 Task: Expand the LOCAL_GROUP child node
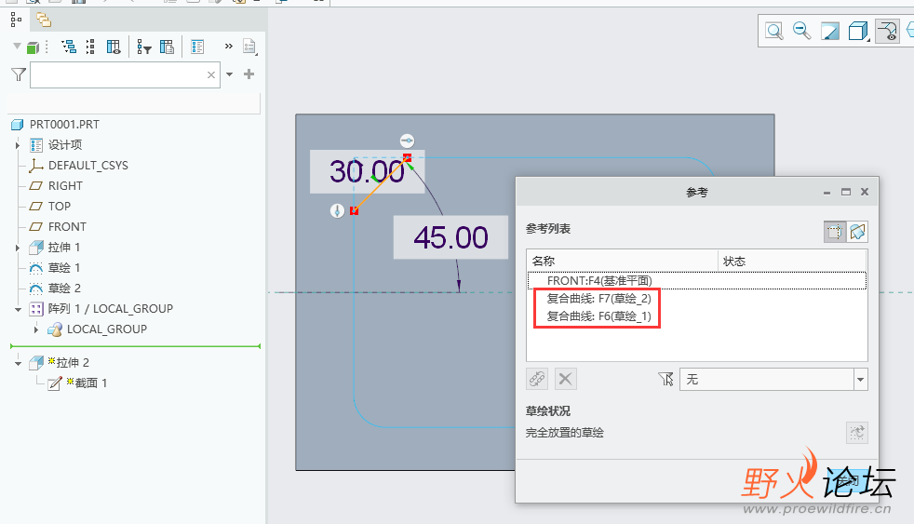pos(36,329)
